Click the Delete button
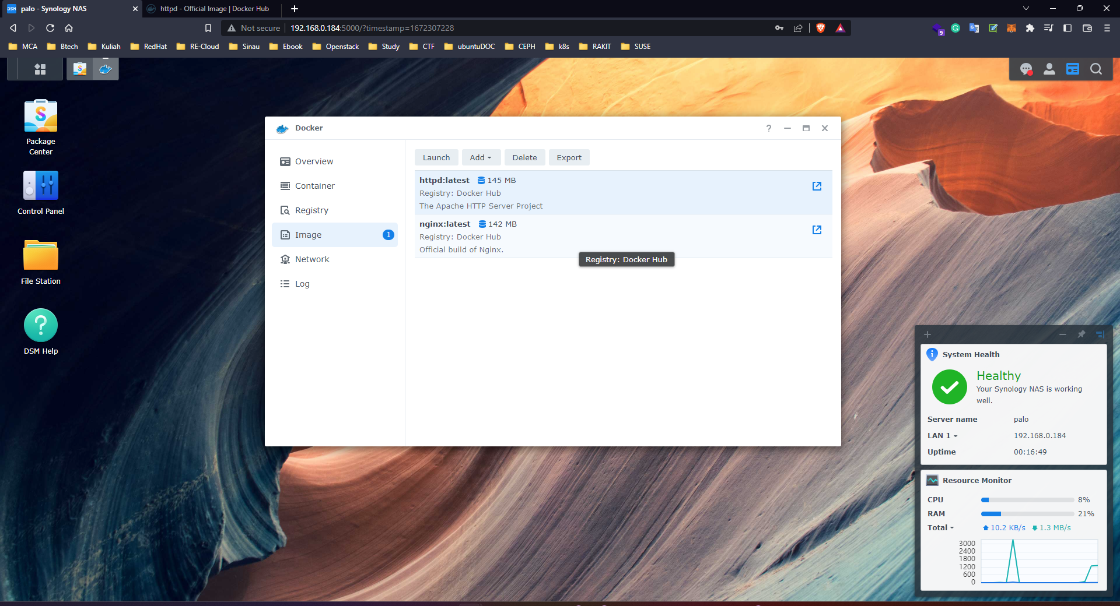This screenshot has height=606, width=1120. [524, 157]
